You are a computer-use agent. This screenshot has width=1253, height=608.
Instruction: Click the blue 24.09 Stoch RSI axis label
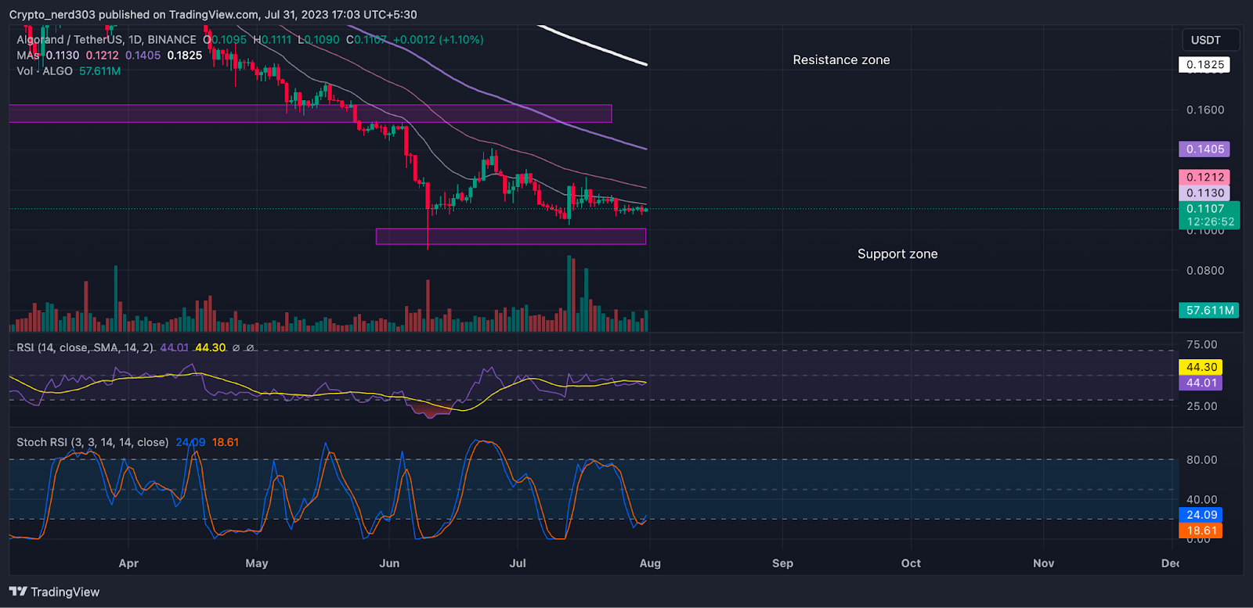click(x=1201, y=515)
